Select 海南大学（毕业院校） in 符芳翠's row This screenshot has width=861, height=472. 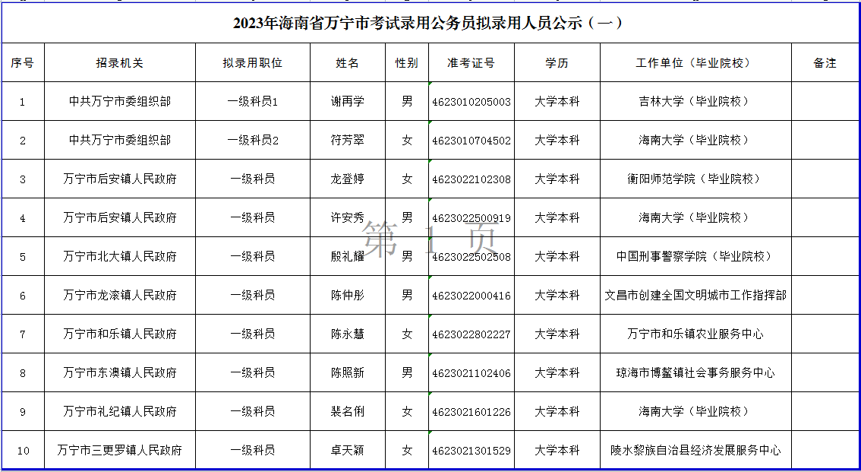[695, 140]
